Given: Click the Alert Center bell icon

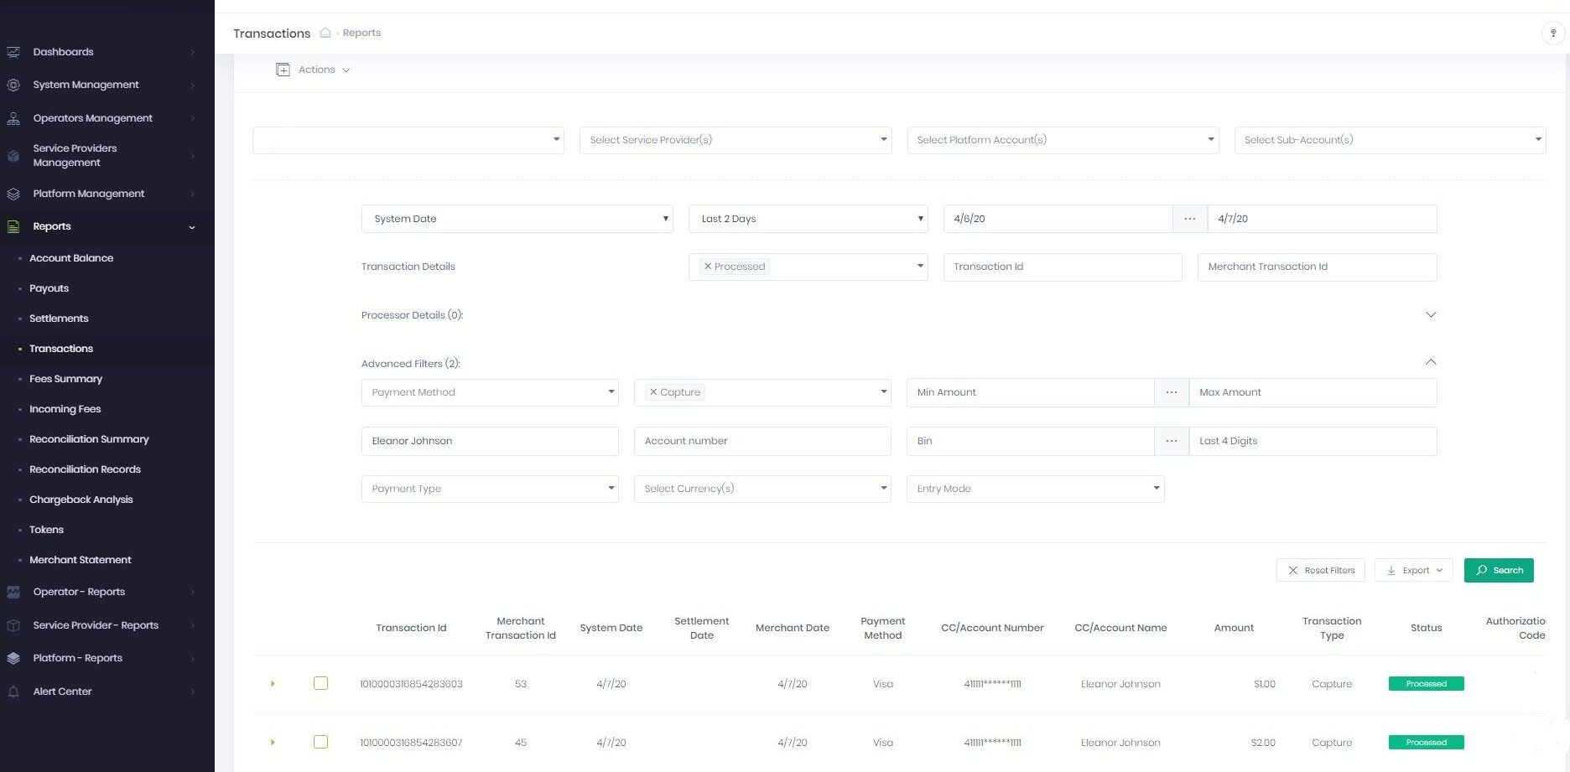Looking at the screenshot, I should pyautogui.click(x=13, y=692).
